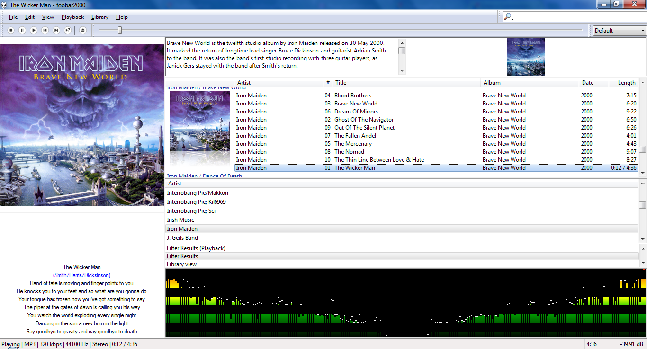This screenshot has width=647, height=349.
Task: Click the small album art beside biography
Action: (x=525, y=57)
